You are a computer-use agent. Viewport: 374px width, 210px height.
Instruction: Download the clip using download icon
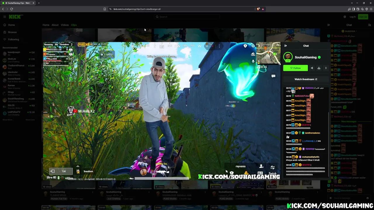(319, 68)
